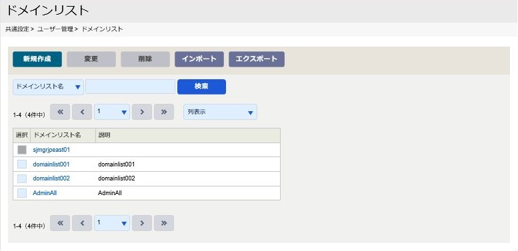The image size is (518, 251).
Task: Go to last page in bottom pager
Action: coord(164,223)
